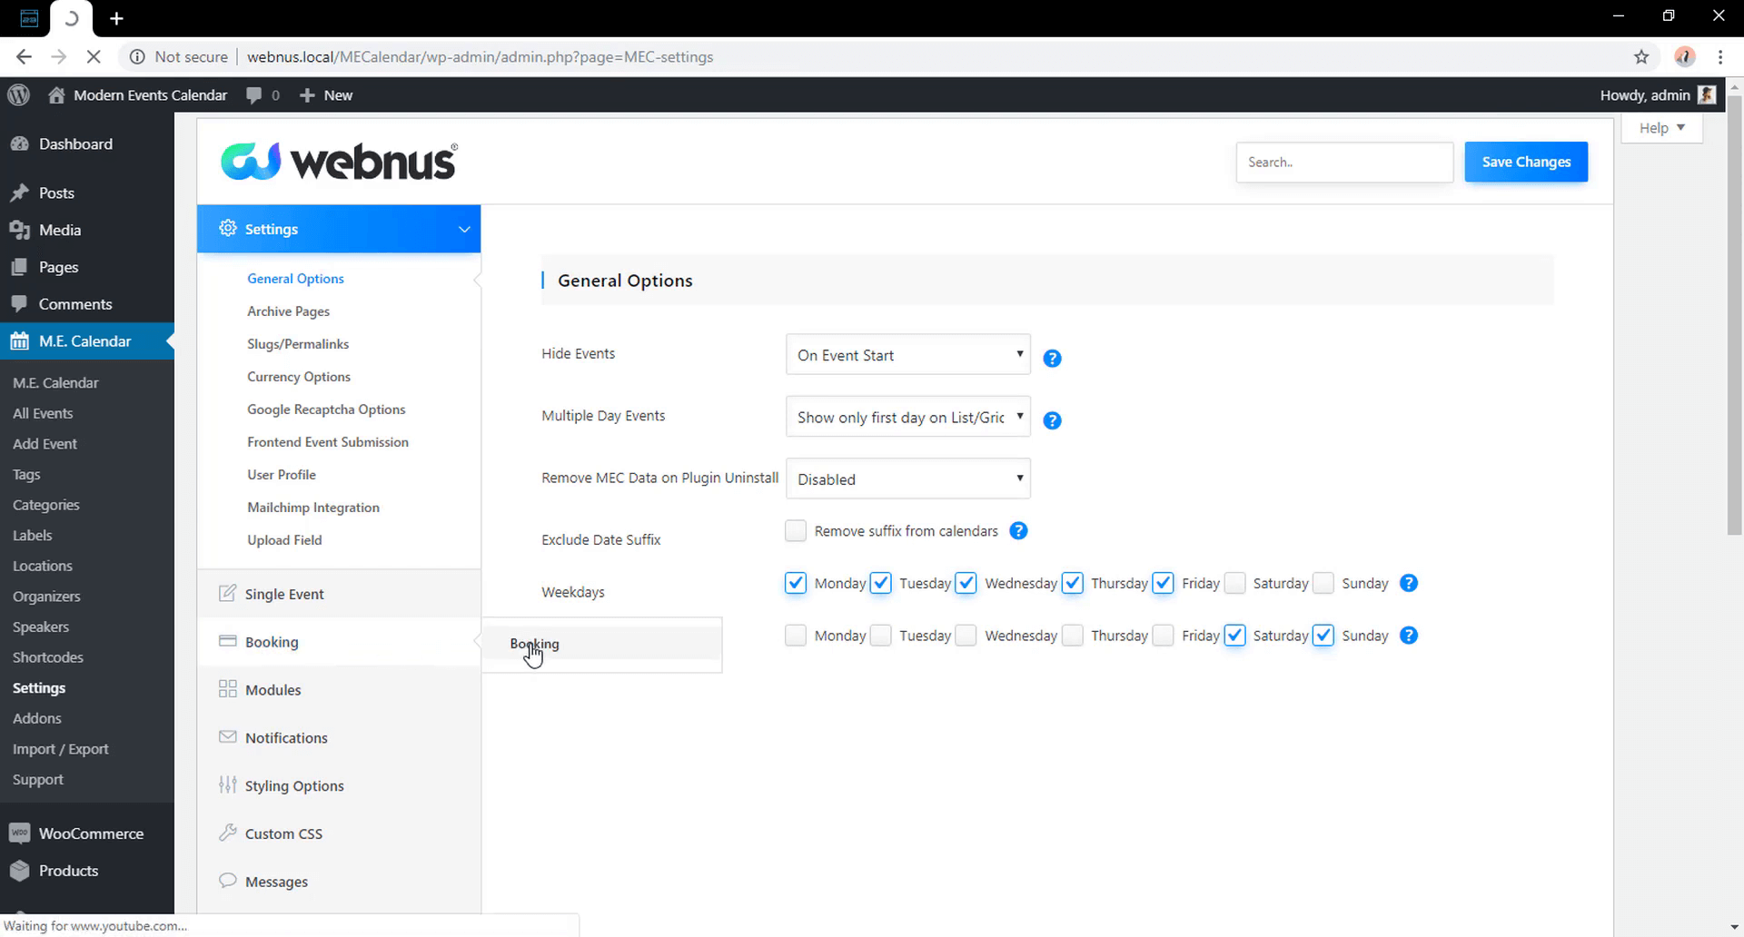Click the WordPress logo in admin bar
The height and width of the screenshot is (937, 1744).
point(18,94)
